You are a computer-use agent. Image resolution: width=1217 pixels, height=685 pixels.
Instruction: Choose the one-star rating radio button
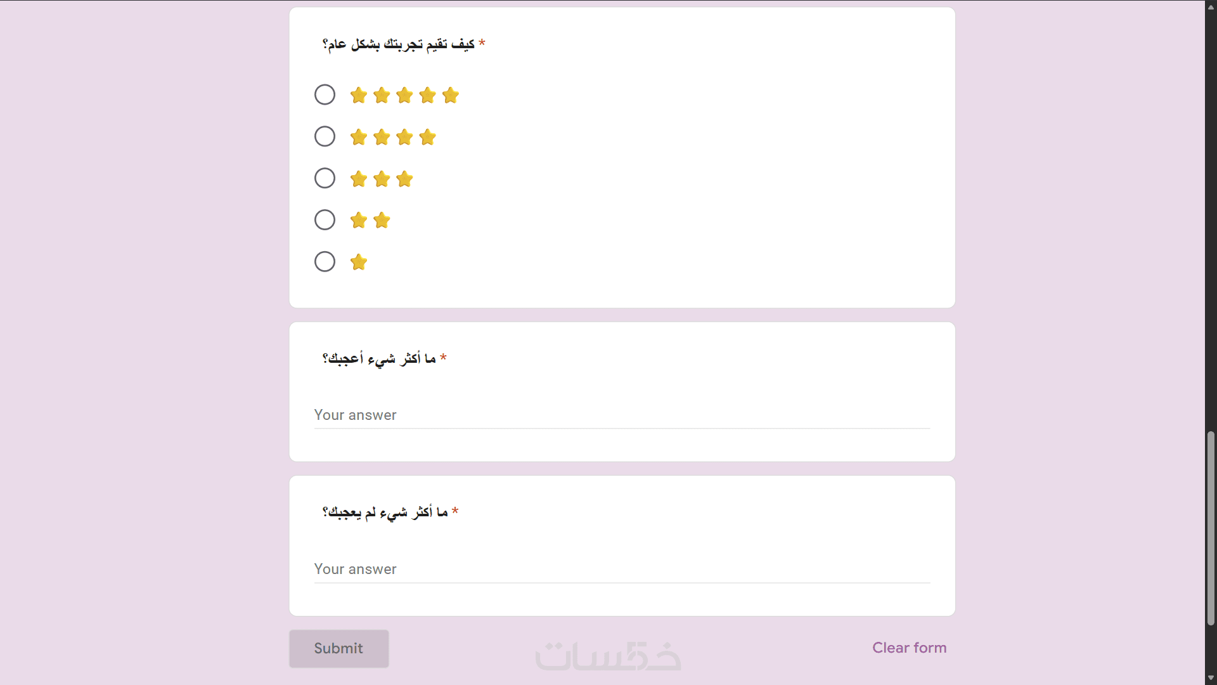coord(325,261)
